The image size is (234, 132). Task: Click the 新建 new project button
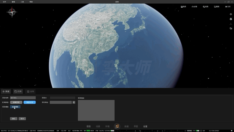point(6,92)
